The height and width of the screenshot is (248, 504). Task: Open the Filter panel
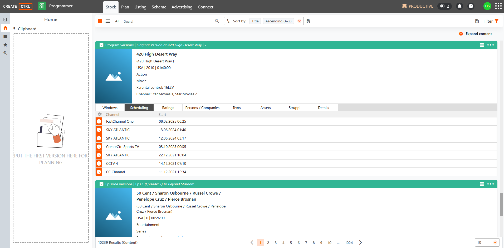point(491,21)
